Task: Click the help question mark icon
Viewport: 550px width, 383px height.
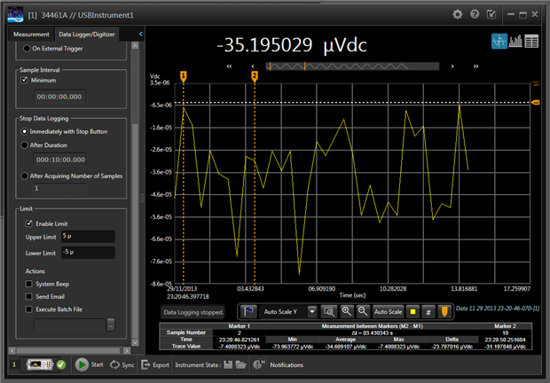Action: pos(475,14)
